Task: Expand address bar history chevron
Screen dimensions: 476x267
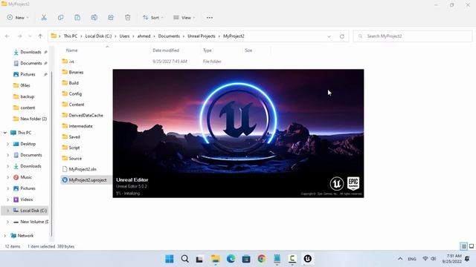Action: (x=329, y=36)
